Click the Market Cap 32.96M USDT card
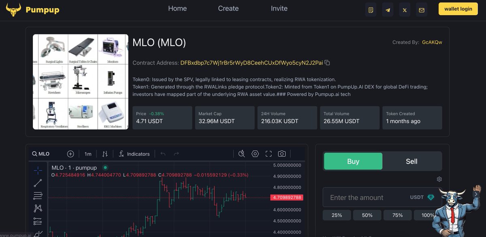This screenshot has height=237, width=486. tap(225, 118)
